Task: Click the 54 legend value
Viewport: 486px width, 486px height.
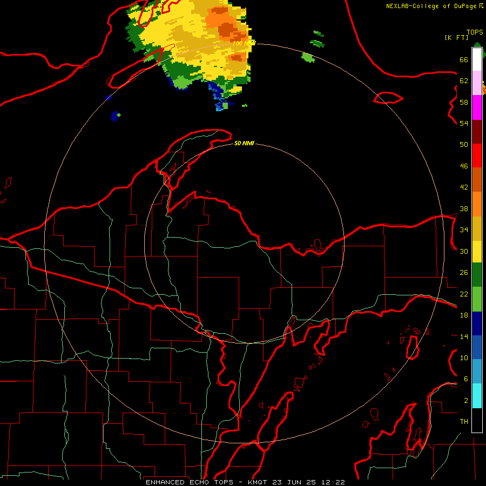Action: click(464, 123)
